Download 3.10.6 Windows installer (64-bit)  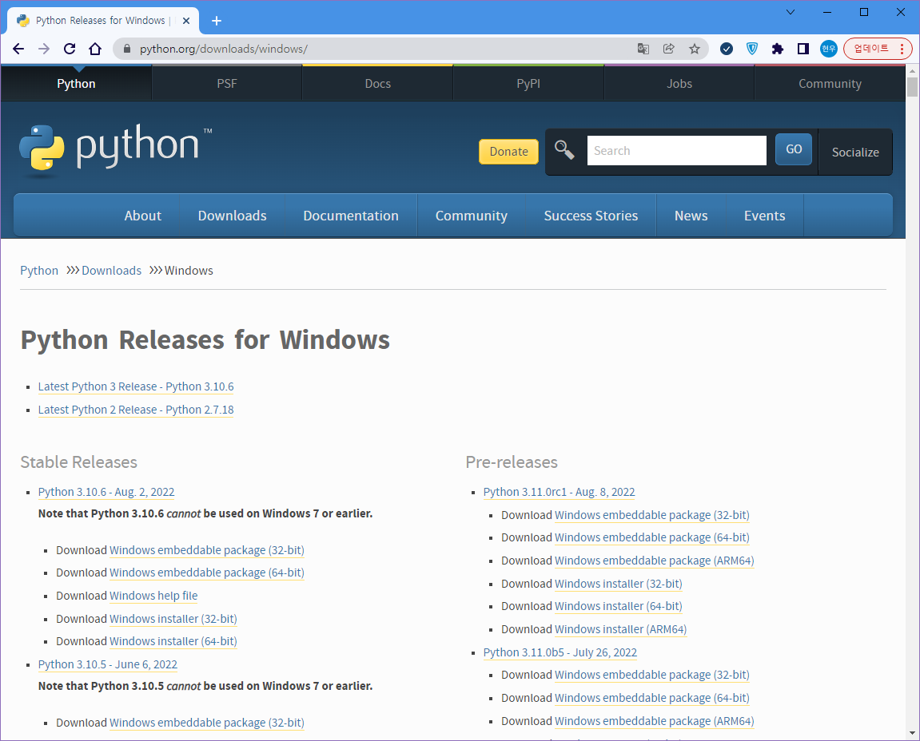pyautogui.click(x=173, y=641)
